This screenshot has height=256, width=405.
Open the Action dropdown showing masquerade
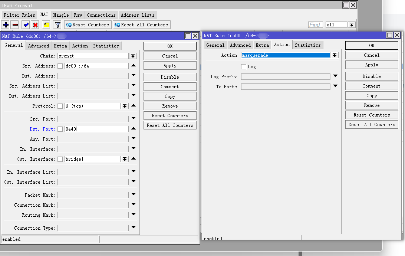click(335, 55)
